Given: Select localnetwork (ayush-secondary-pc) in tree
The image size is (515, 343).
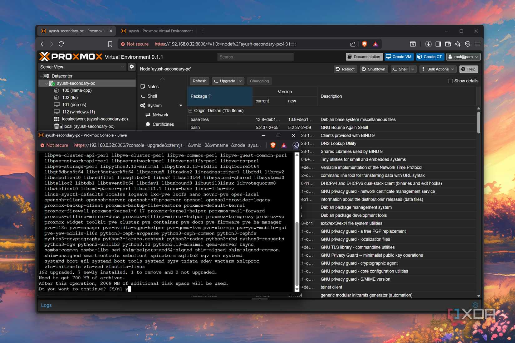Looking at the screenshot, I should pos(95,119).
